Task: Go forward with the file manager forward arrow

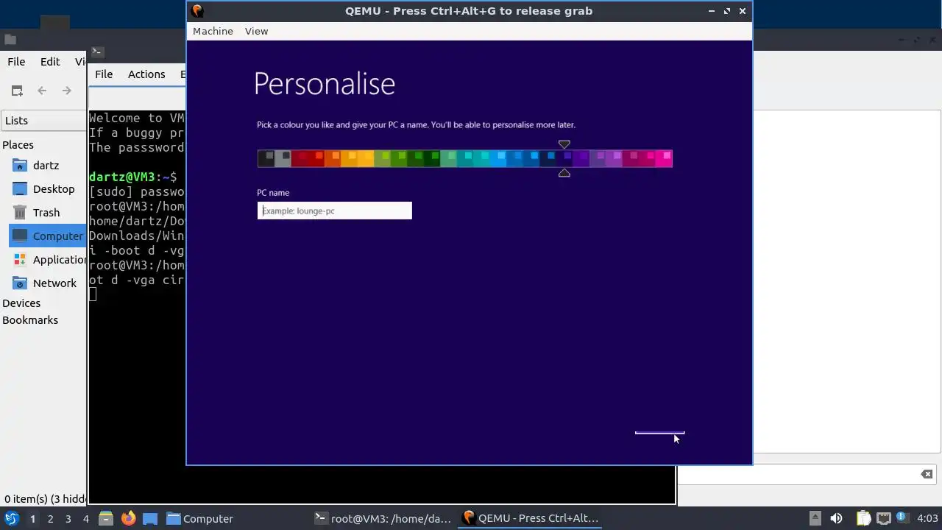Action: [66, 91]
